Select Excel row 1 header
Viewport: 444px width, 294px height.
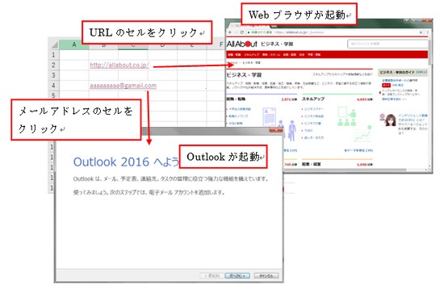(53, 55)
